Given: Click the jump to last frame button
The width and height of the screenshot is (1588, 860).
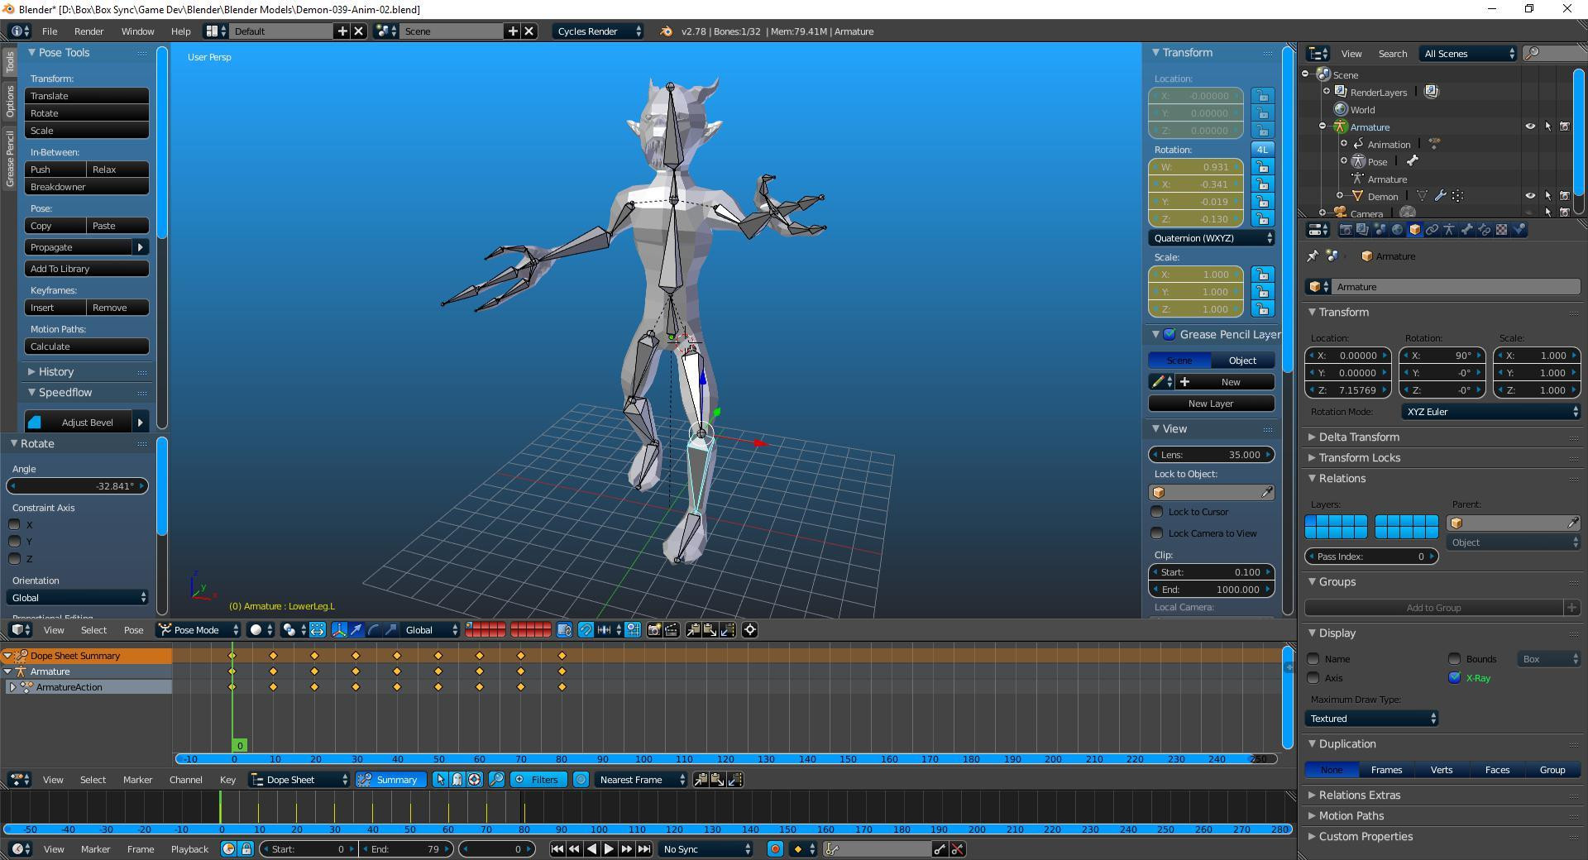Looking at the screenshot, I should tap(644, 849).
